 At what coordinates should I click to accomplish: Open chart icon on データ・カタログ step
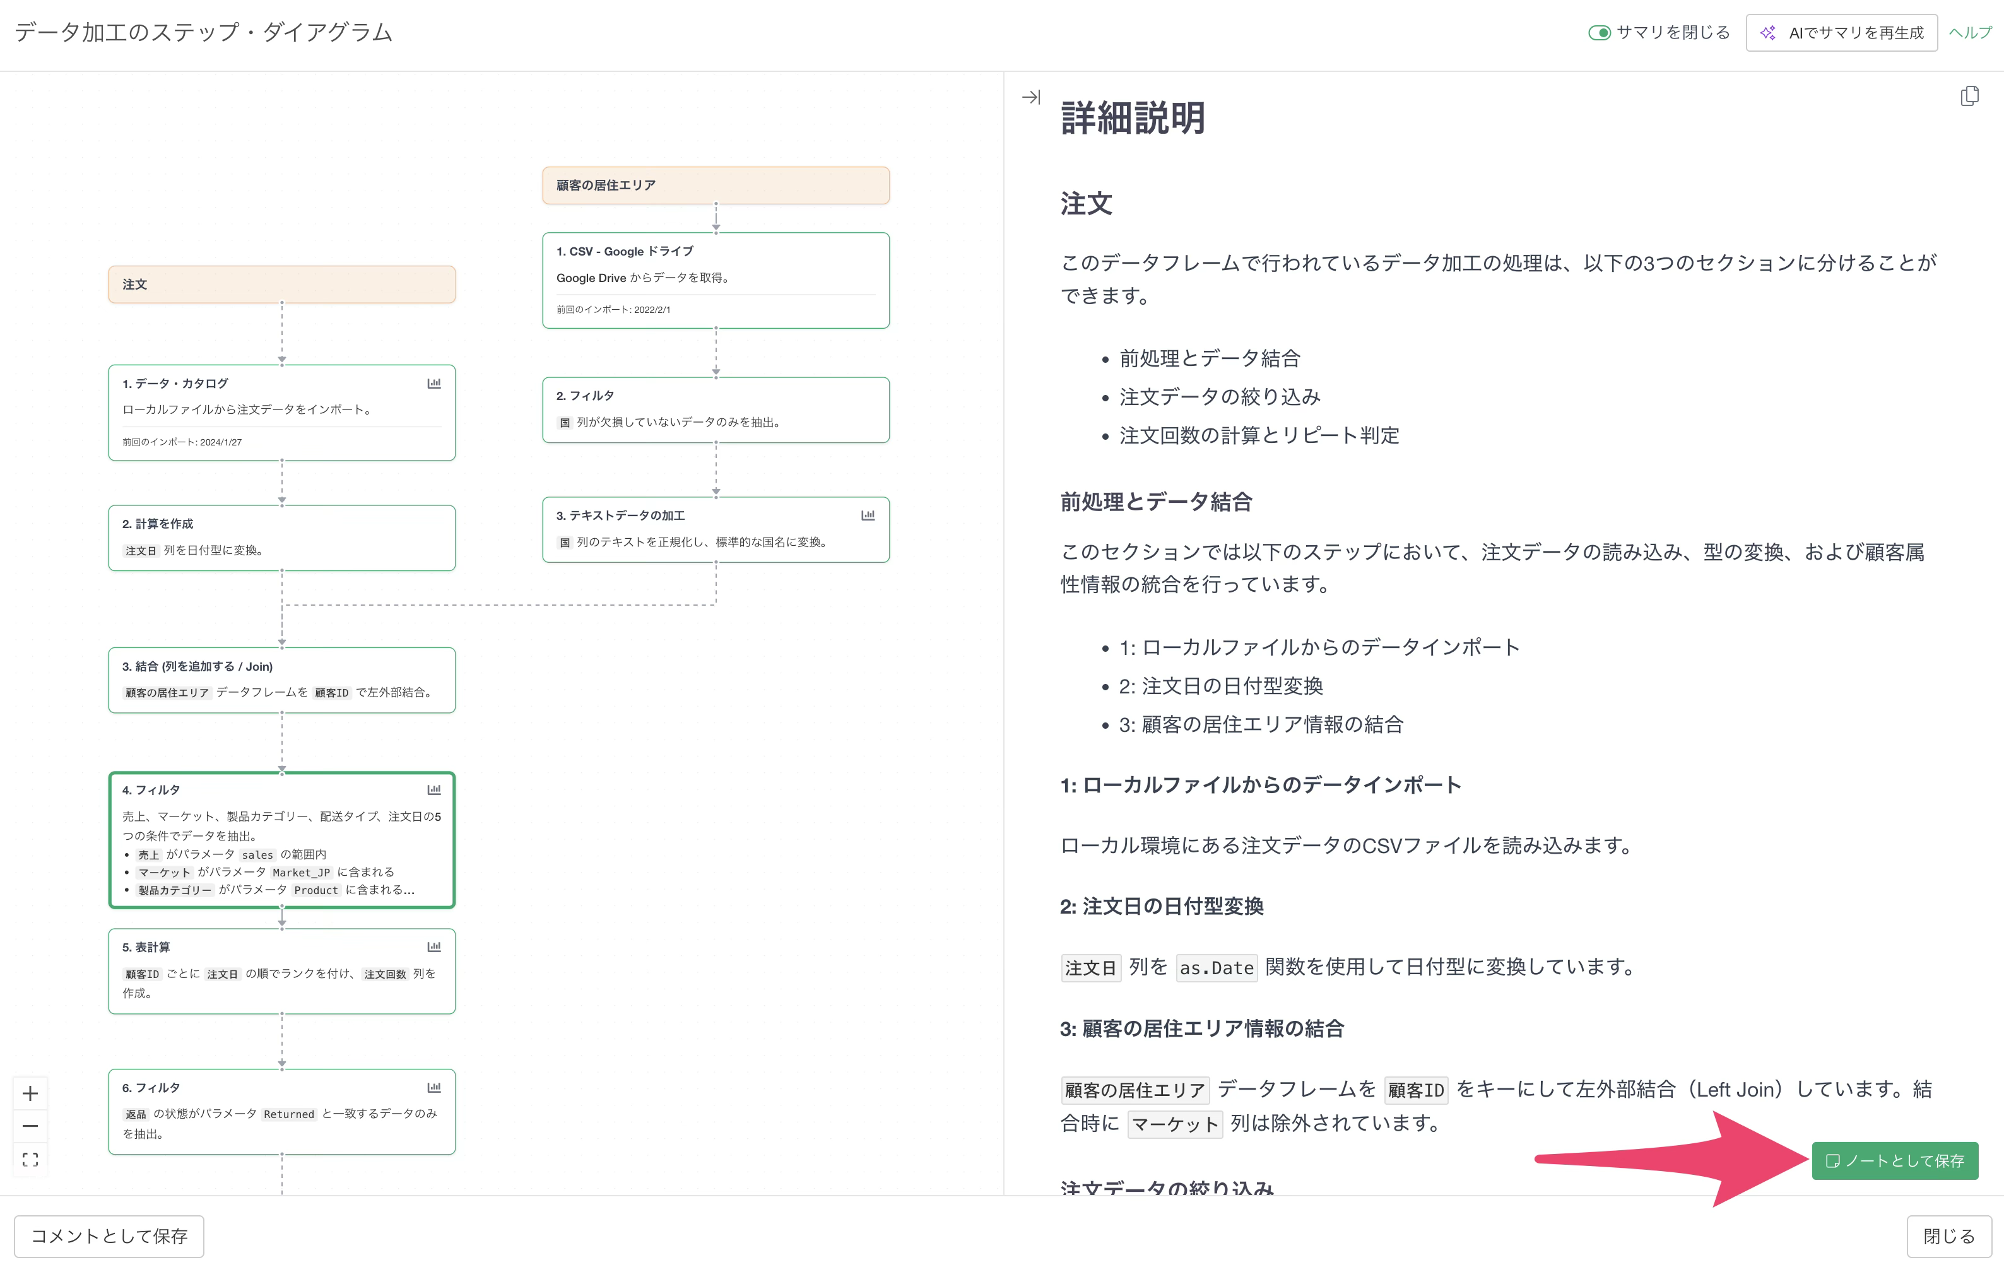[433, 384]
